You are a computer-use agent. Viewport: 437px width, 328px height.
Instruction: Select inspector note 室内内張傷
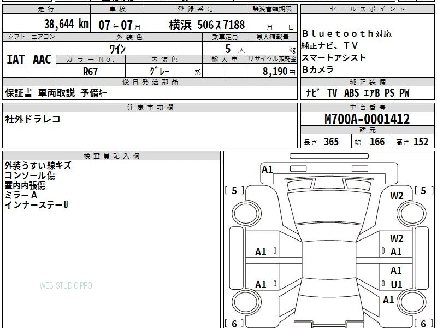[25, 185]
